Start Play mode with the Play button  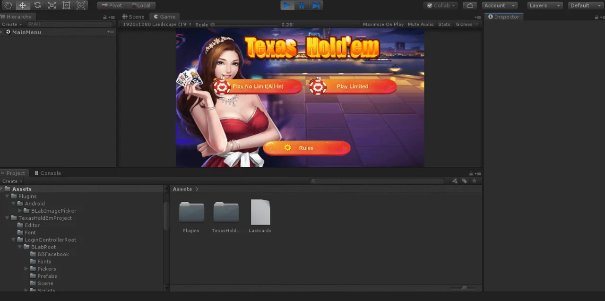pyautogui.click(x=286, y=5)
